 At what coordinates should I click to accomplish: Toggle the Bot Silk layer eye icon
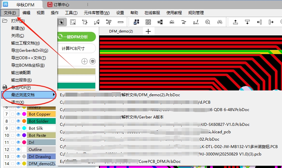pyautogui.click(x=18, y=128)
